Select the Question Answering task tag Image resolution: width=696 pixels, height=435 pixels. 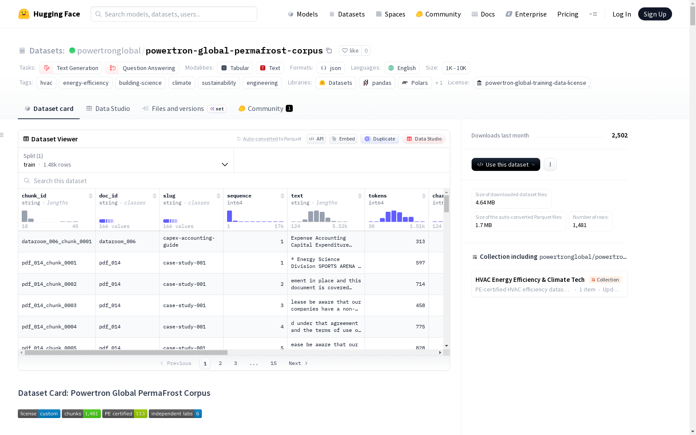click(x=142, y=68)
